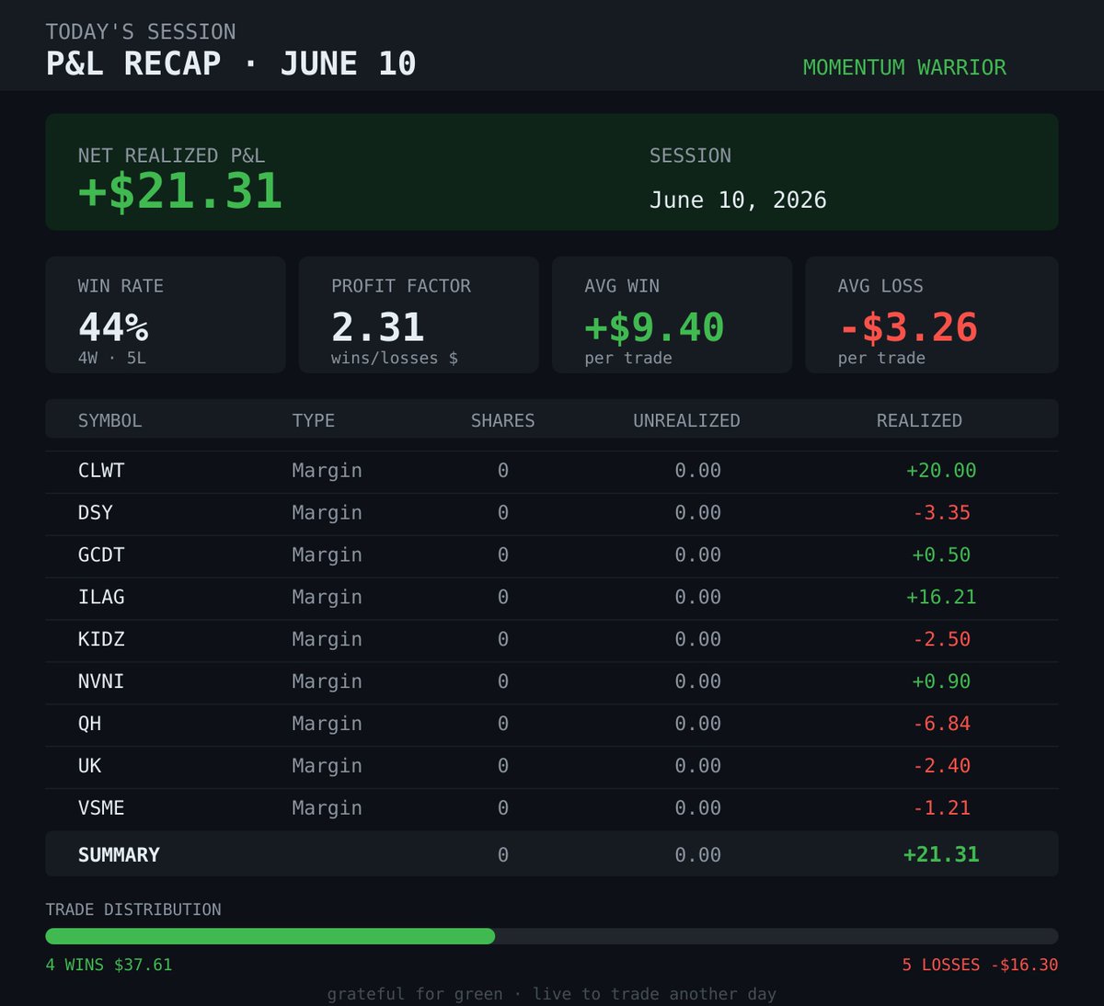Click GCDT realized value +0.50
The height and width of the screenshot is (1006, 1104).
tap(941, 554)
